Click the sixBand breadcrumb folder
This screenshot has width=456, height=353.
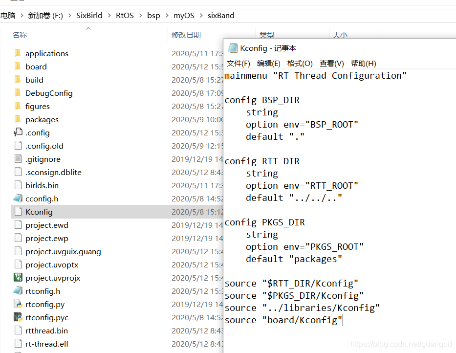pos(221,16)
